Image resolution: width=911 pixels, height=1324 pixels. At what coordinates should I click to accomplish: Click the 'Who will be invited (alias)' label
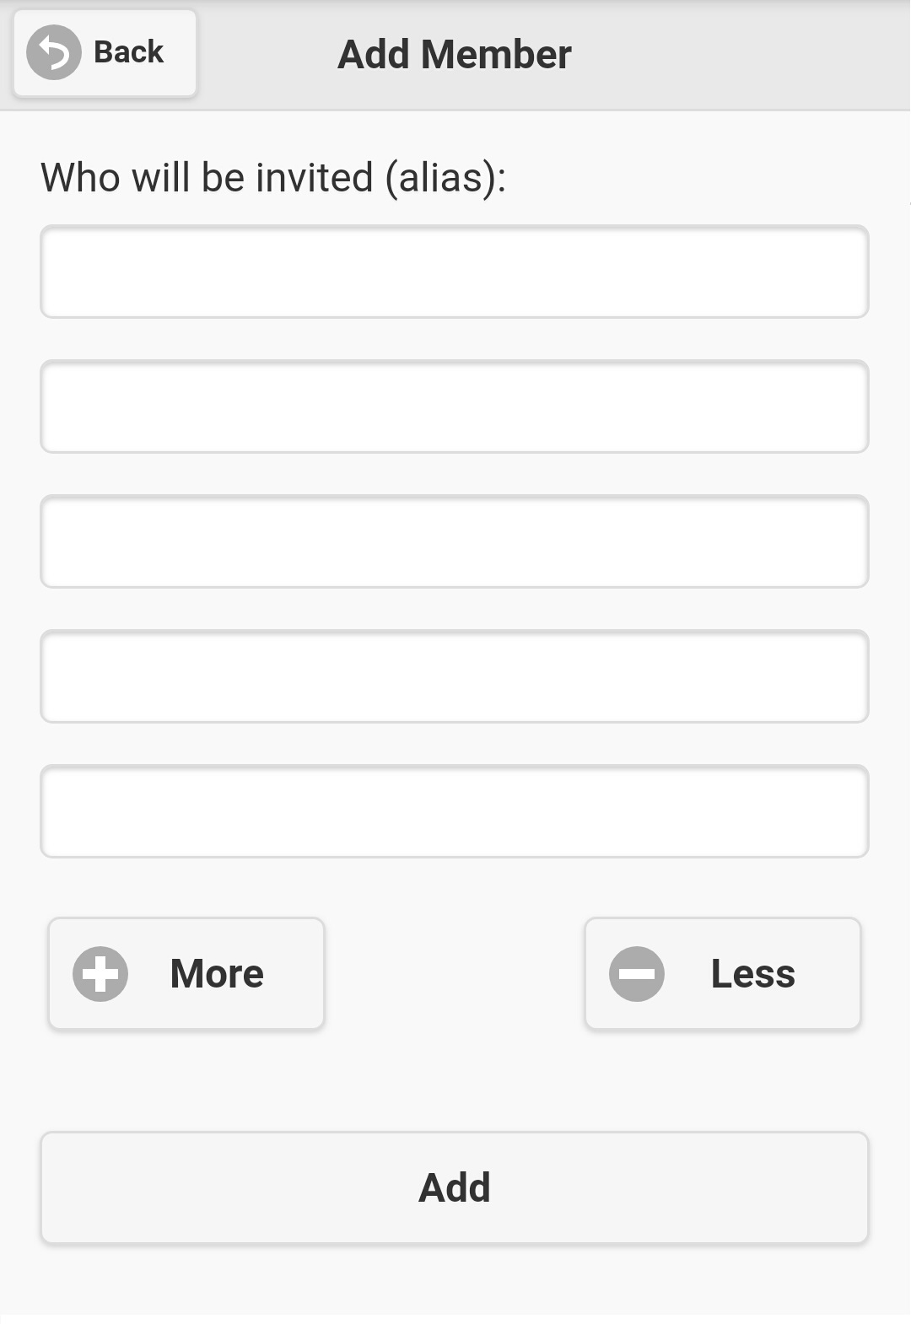pos(273,178)
